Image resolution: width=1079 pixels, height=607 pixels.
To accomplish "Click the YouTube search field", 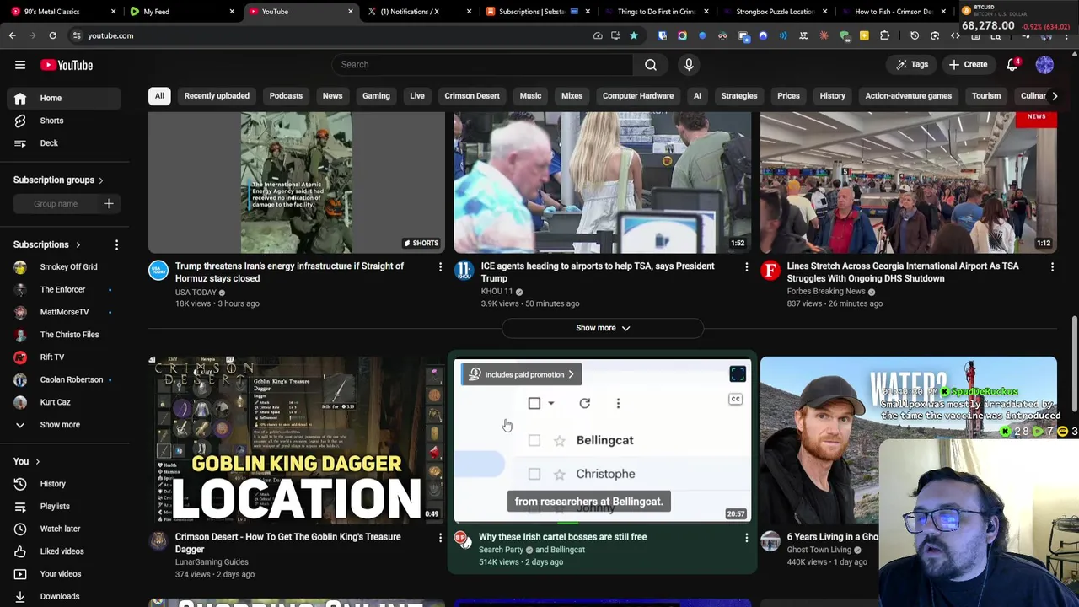I will pos(483,65).
